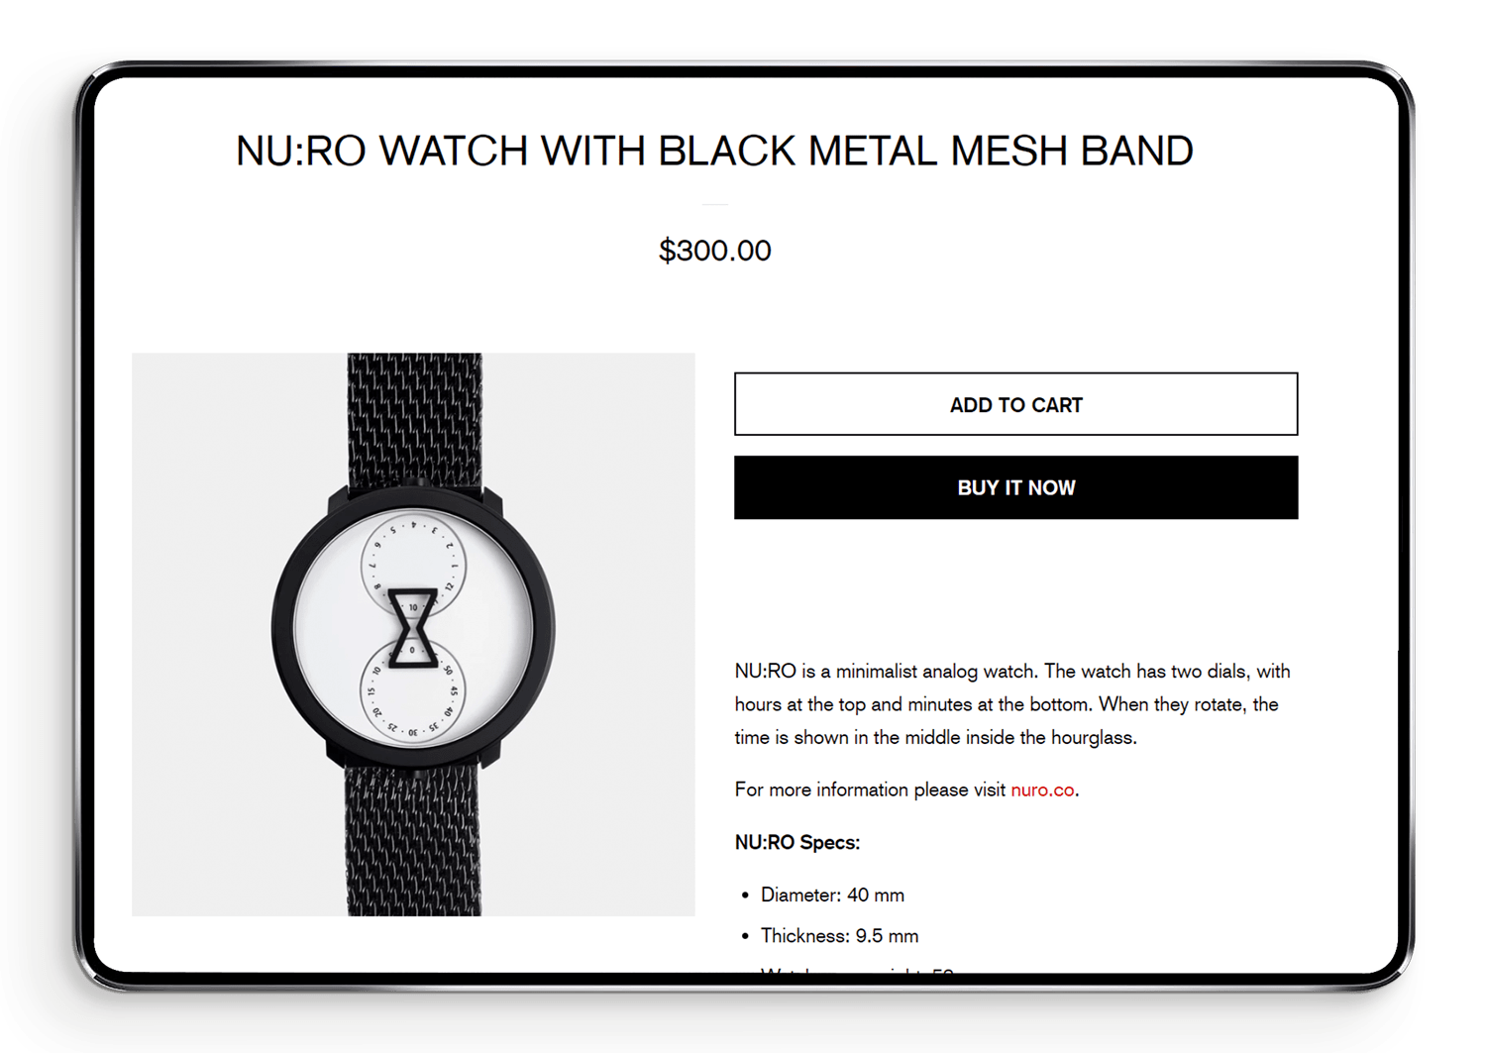This screenshot has height=1053, width=1486.
Task: Click the small divider under the title
Action: coord(714,204)
